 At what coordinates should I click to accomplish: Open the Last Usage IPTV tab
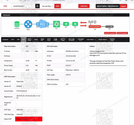tap(81, 40)
